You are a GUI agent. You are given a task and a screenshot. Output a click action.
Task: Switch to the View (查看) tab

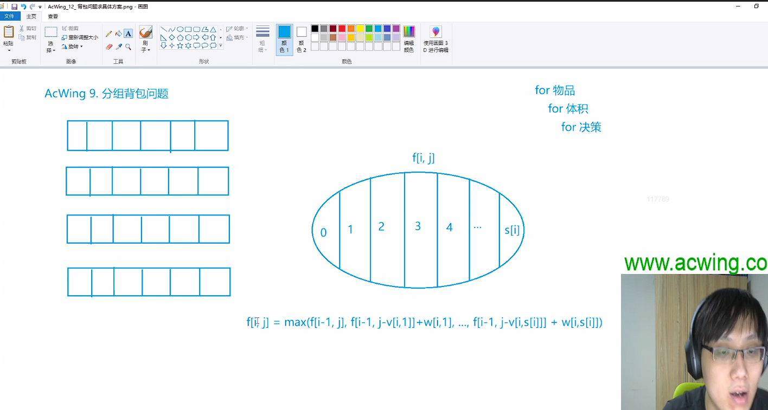53,16
